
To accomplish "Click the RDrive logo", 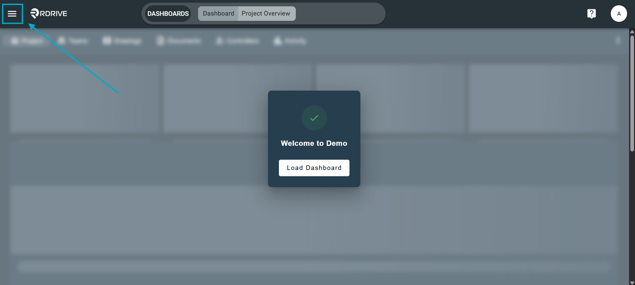I will tap(49, 14).
